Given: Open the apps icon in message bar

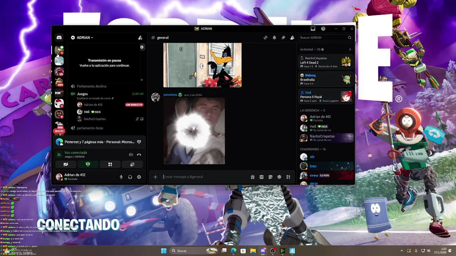Looking at the screenshot, I should point(288,177).
